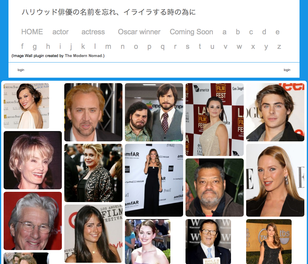Filter names by letter x
The image size is (308, 264).
tap(253, 47)
